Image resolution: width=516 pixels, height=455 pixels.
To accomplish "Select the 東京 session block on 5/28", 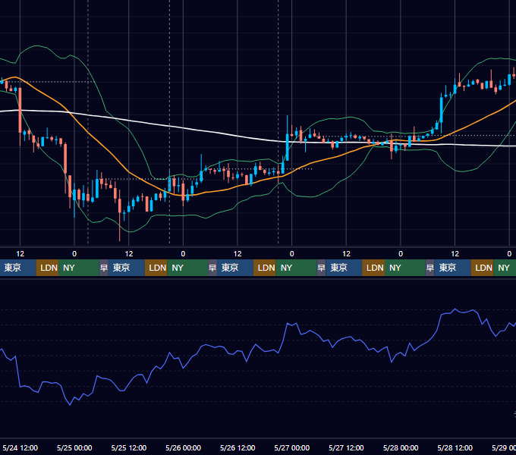I will [x=452, y=268].
